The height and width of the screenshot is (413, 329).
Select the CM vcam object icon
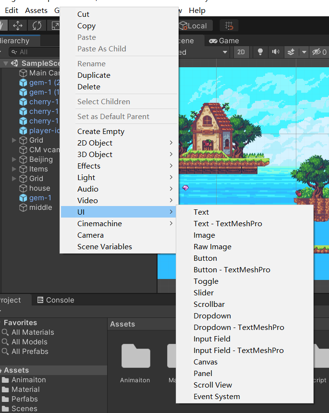click(x=23, y=150)
